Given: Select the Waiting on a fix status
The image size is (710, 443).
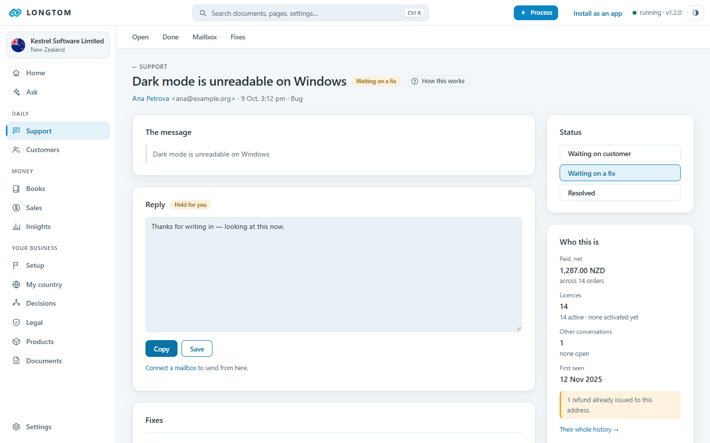Looking at the screenshot, I should [x=620, y=173].
